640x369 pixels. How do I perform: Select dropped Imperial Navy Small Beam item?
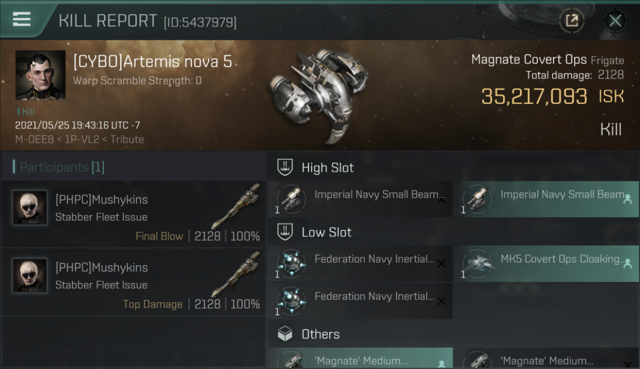point(546,199)
